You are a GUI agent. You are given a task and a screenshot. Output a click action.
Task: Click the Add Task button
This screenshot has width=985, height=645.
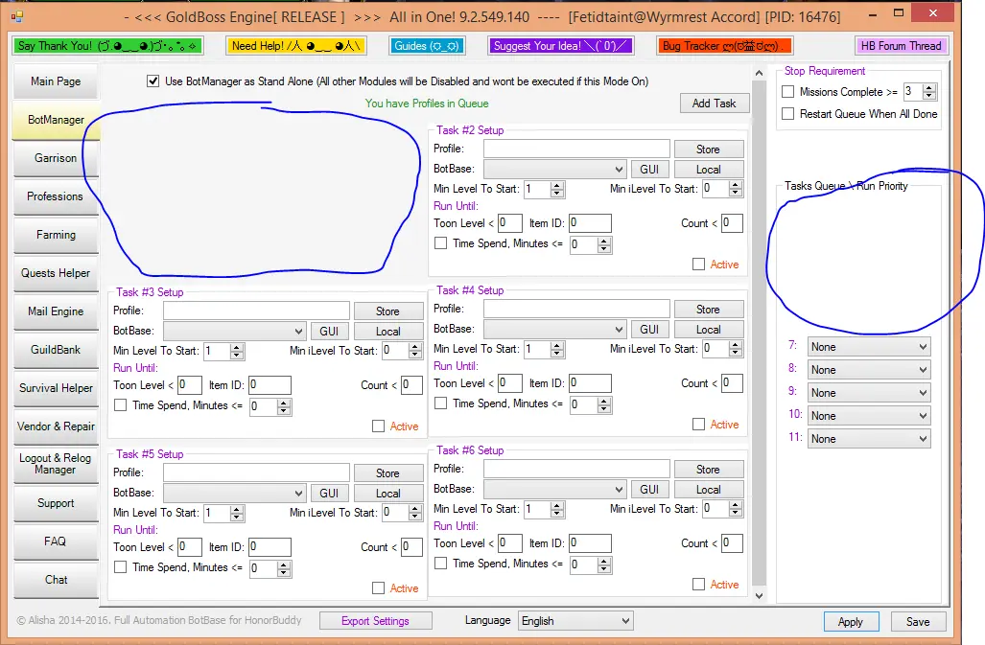tap(715, 104)
